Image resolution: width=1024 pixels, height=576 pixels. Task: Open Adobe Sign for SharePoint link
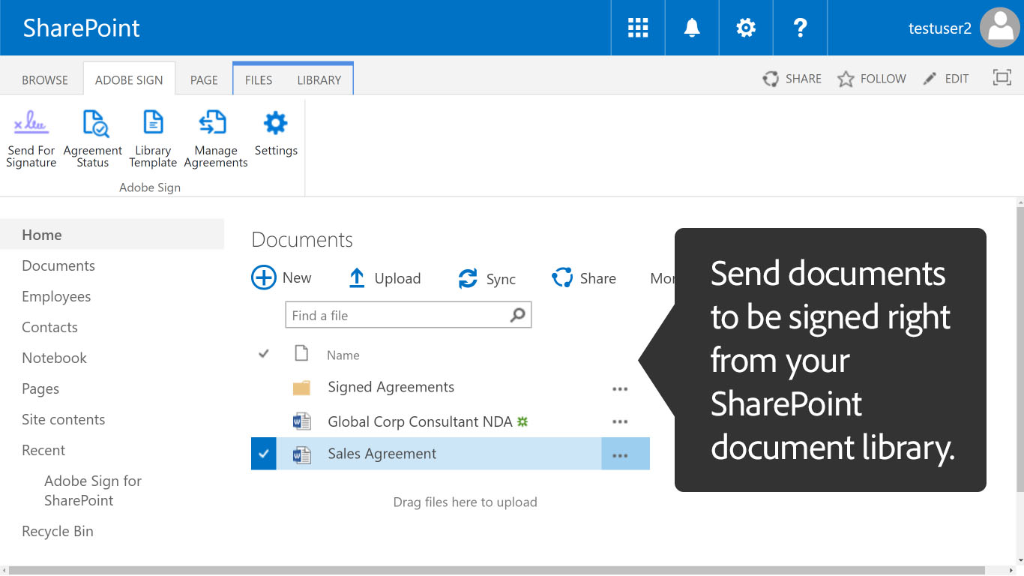tap(93, 490)
